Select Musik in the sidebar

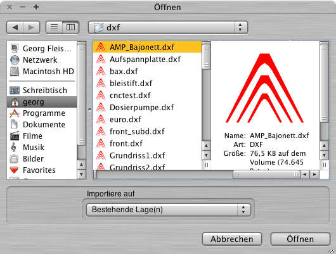(x=42, y=148)
